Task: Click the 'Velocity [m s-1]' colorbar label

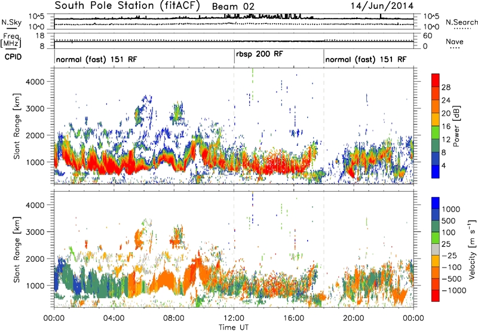Action: 472,249
